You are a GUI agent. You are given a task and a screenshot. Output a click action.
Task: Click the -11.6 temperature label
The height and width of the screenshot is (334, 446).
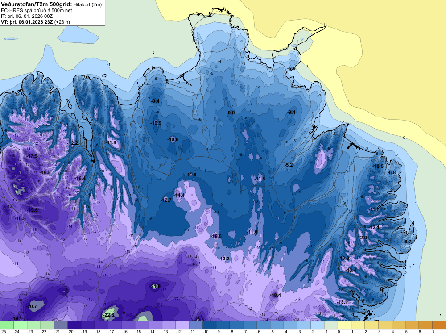click(252, 232)
